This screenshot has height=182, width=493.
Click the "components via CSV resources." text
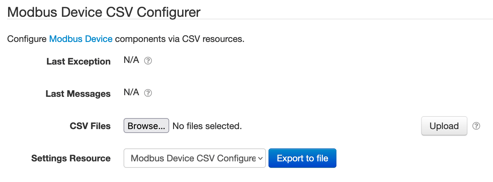click(180, 39)
